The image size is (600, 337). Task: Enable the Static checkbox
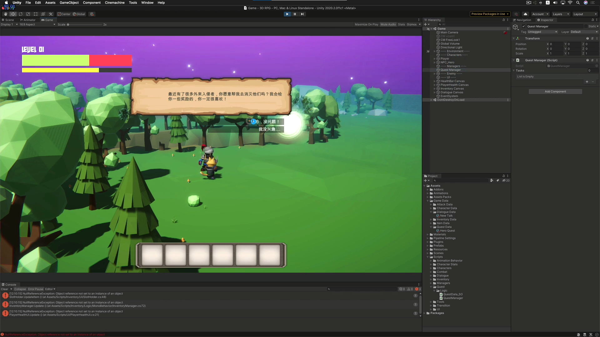[586, 27]
